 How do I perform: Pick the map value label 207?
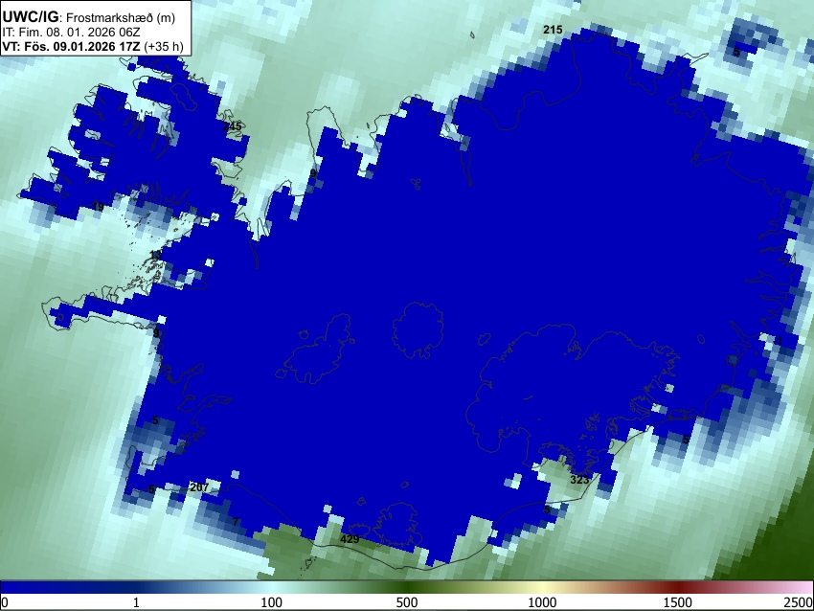[199, 487]
